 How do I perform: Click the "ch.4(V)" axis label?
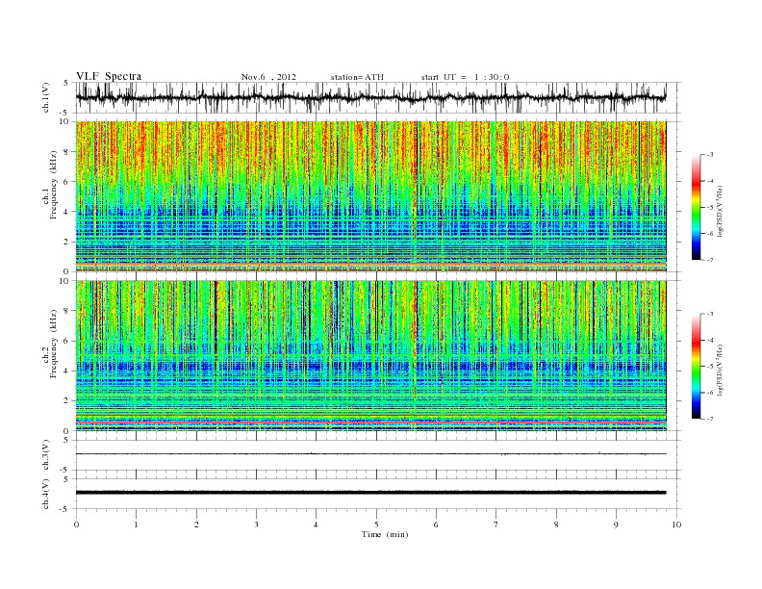tap(46, 494)
